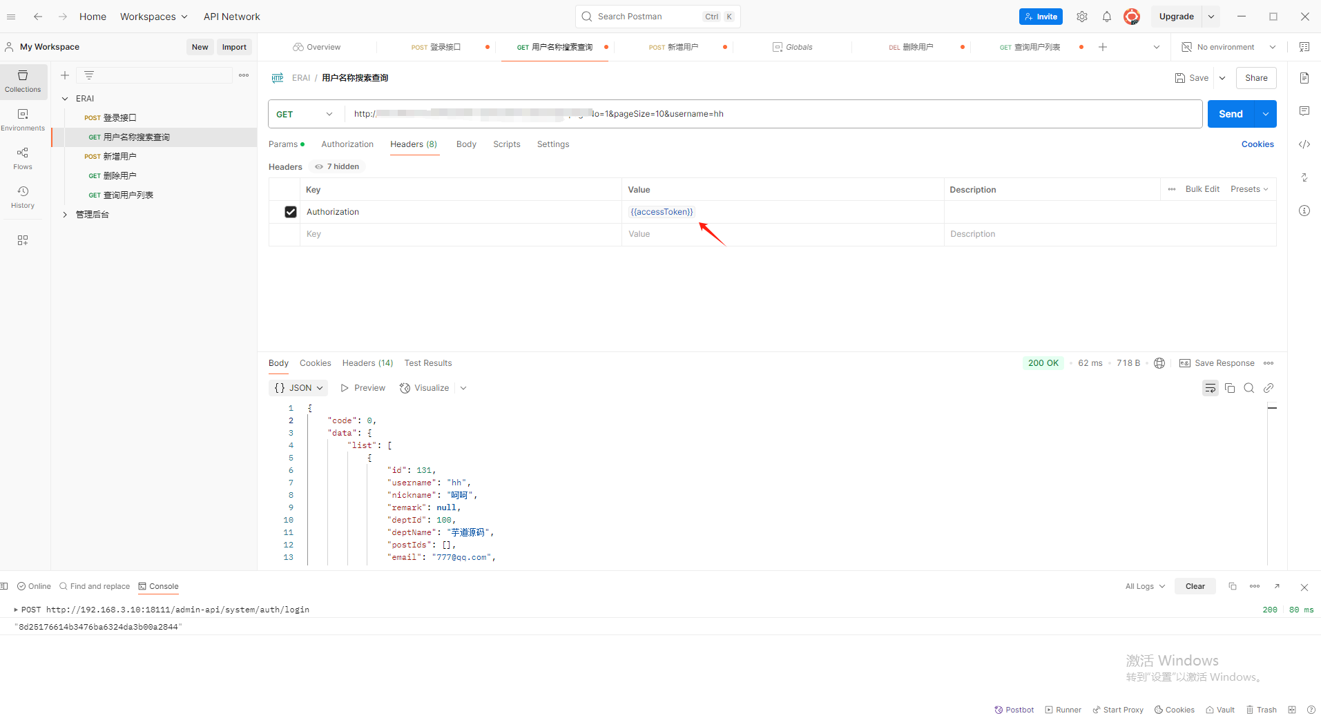Click the Send button

tap(1230, 113)
